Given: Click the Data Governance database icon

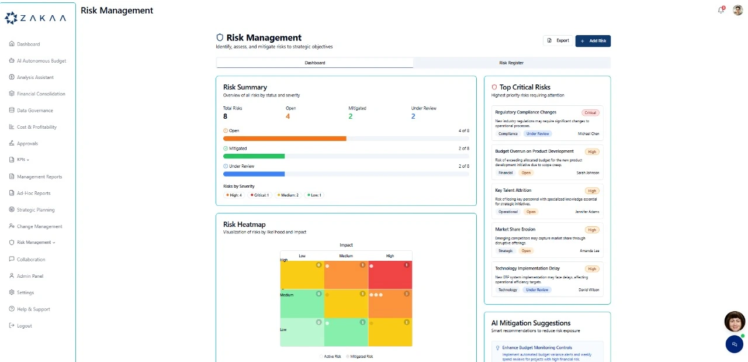Looking at the screenshot, I should tap(12, 111).
